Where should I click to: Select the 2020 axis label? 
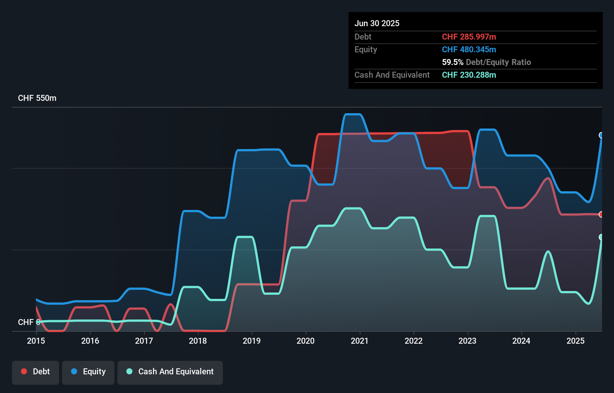[x=305, y=341]
